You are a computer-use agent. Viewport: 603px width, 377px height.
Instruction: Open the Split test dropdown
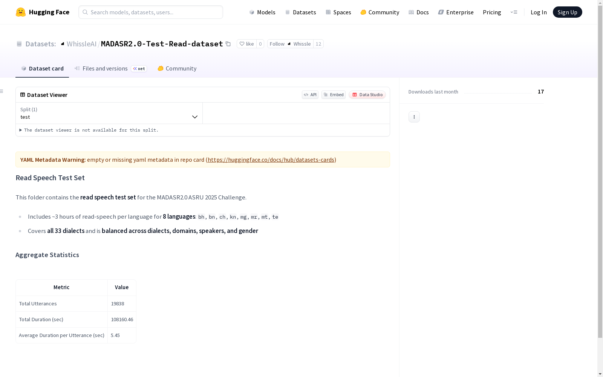[109, 113]
